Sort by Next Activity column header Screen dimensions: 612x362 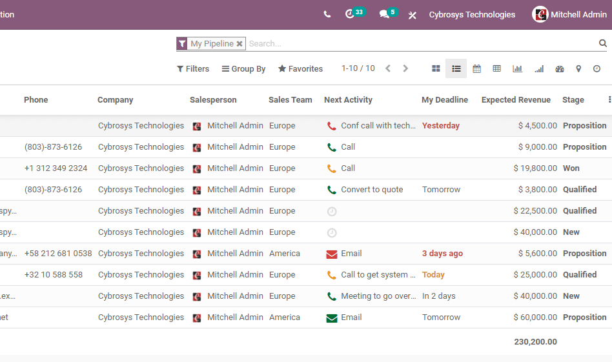(348, 100)
